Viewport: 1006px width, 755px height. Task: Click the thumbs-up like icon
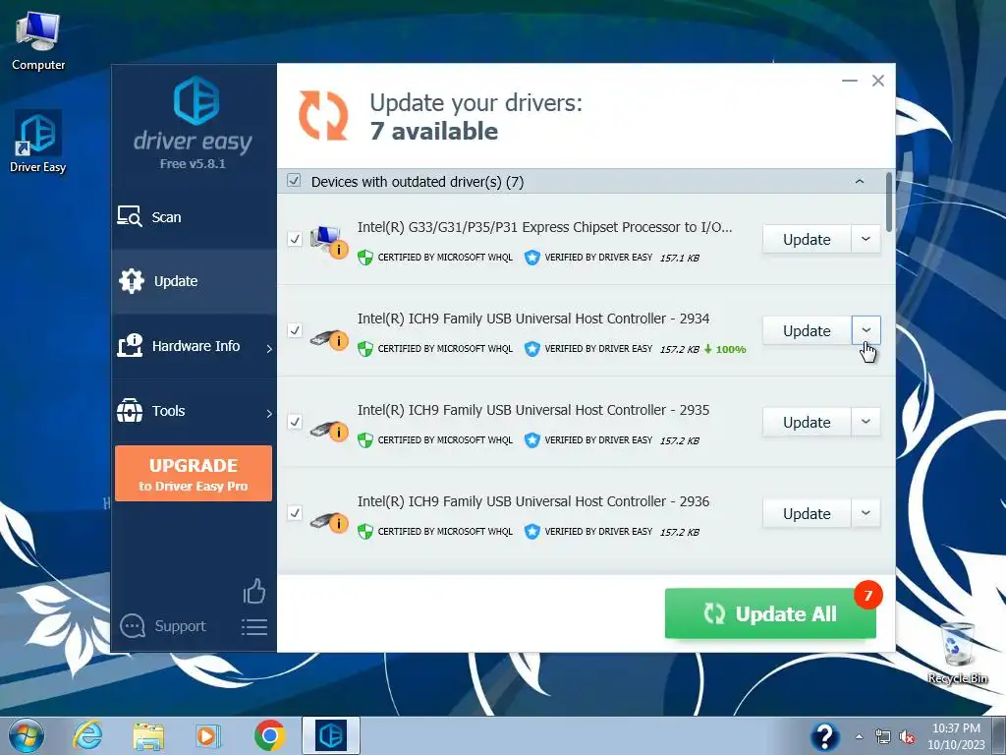254,591
